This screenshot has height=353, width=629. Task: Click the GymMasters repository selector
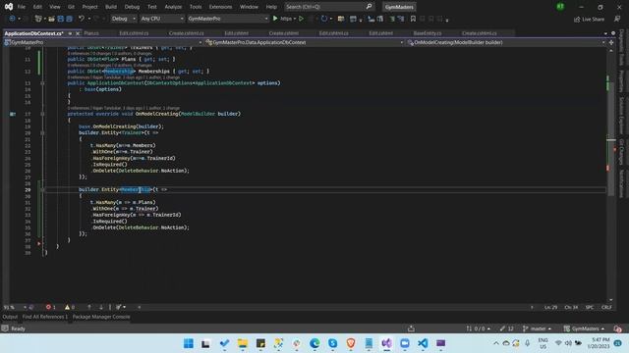click(x=584, y=329)
